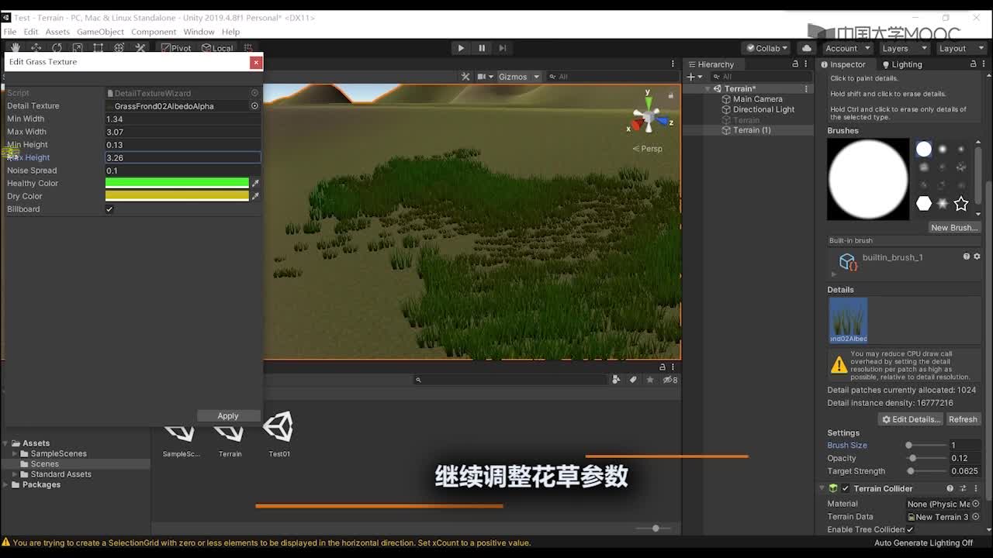This screenshot has width=993, height=558.
Task: Select the Scale tool in toolbar
Action: (78, 48)
